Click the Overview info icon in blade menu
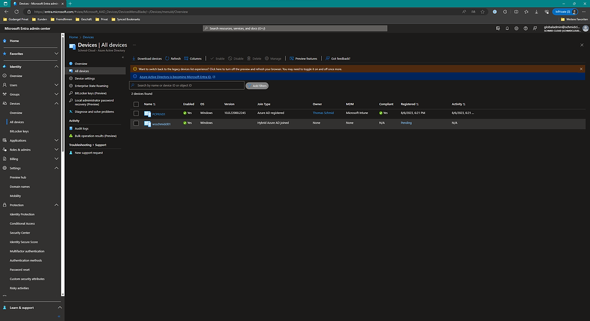Image resolution: width=590 pixels, height=321 pixels. (71, 64)
